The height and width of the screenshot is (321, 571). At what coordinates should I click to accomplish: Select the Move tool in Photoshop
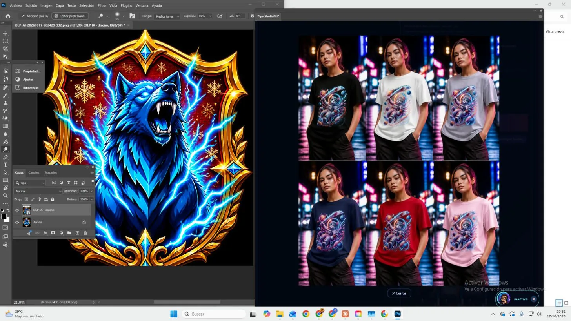tap(5, 33)
